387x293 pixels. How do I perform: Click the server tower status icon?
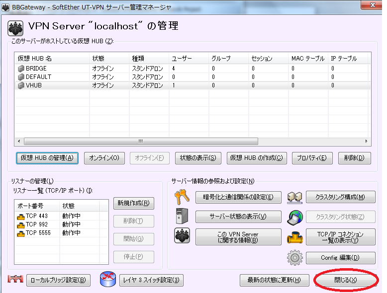click(182, 216)
